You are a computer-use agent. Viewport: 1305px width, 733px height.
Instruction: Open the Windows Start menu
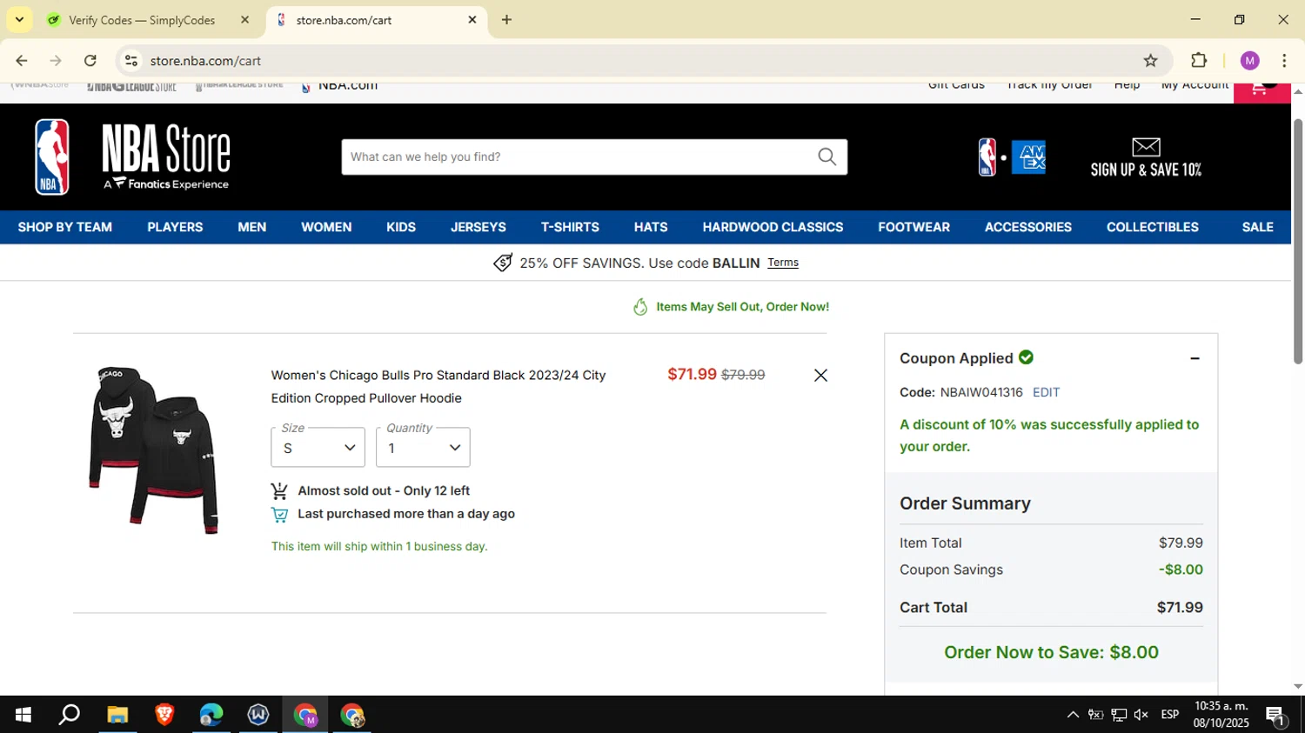pyautogui.click(x=23, y=715)
